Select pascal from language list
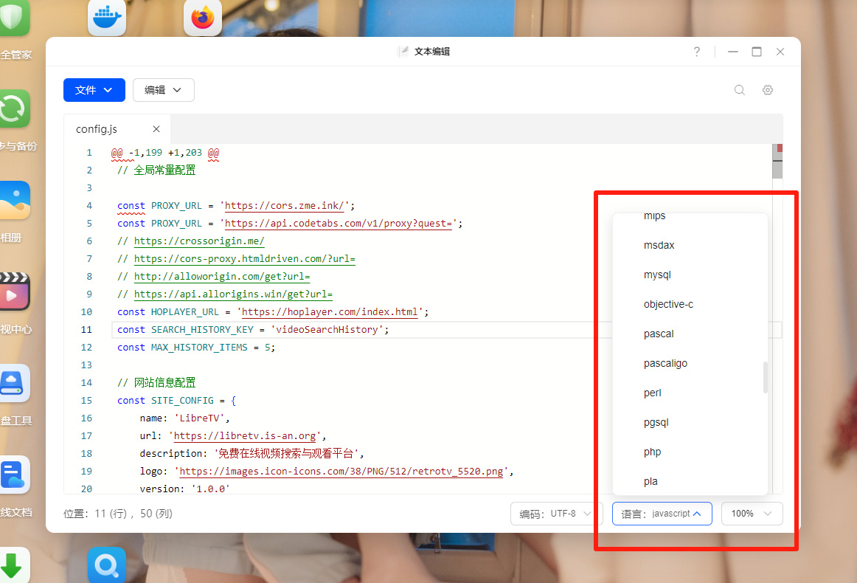Viewport: 857px width, 583px height. (659, 334)
